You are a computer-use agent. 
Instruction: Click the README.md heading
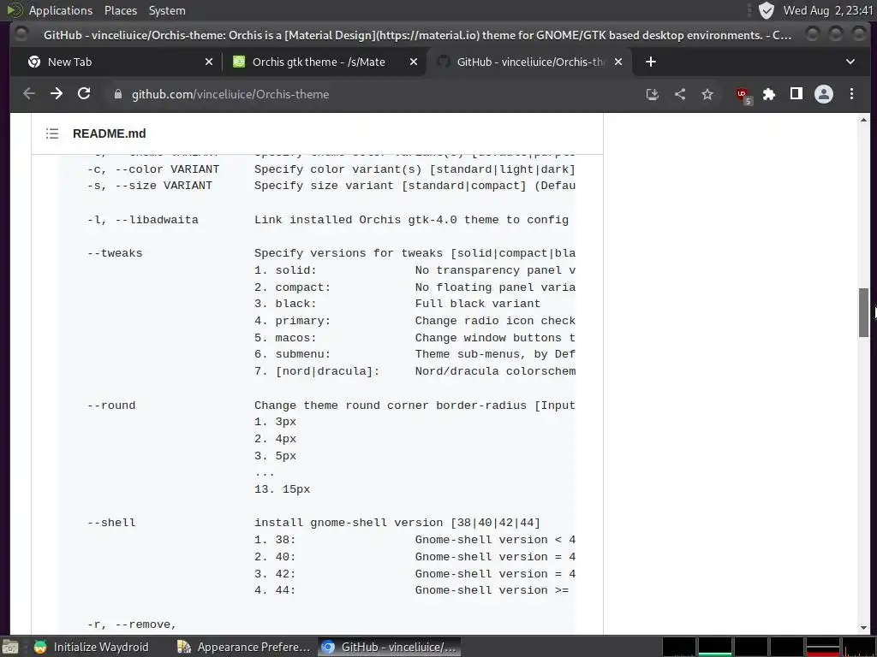[x=109, y=133]
